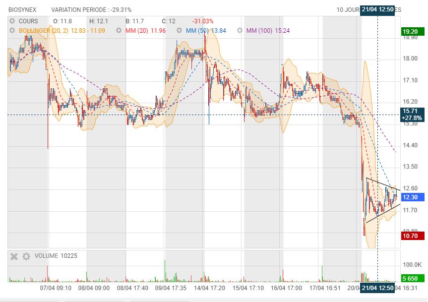Click the 14.40 price axis label
This screenshot has height=302, width=428.
(410, 145)
